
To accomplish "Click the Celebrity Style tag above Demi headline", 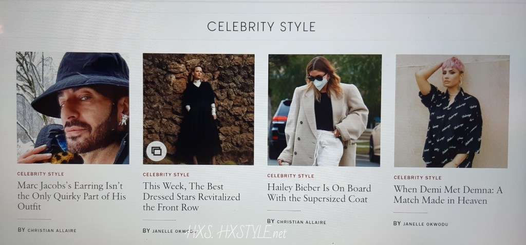I will coord(417,178).
